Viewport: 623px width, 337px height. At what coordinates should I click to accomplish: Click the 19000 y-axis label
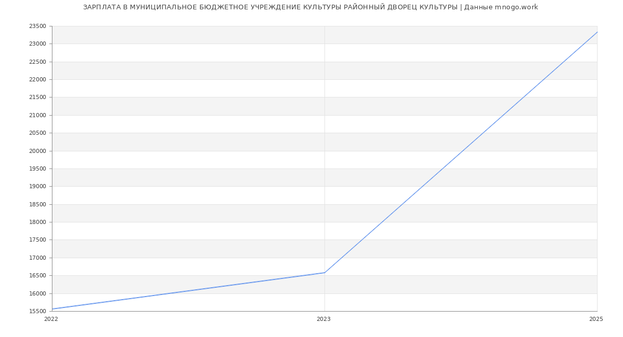point(38,187)
